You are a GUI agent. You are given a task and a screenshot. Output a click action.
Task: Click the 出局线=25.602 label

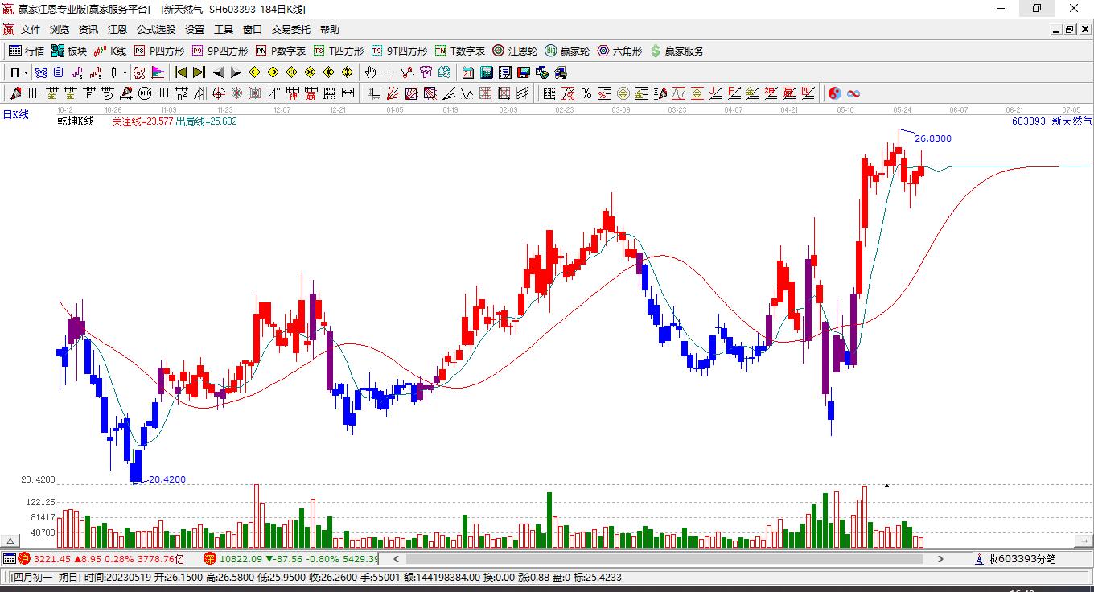207,121
